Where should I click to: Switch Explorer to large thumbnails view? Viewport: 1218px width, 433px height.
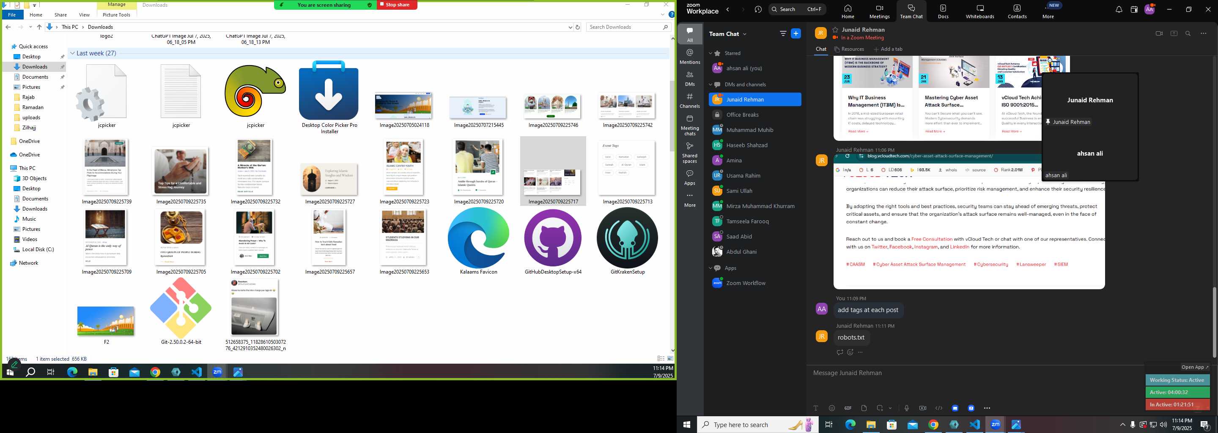670,359
